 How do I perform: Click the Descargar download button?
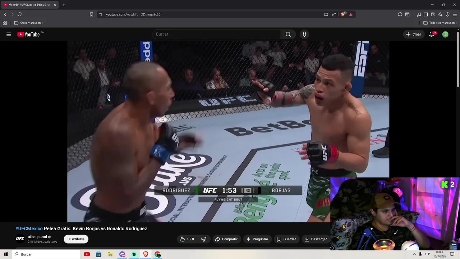coord(316,239)
